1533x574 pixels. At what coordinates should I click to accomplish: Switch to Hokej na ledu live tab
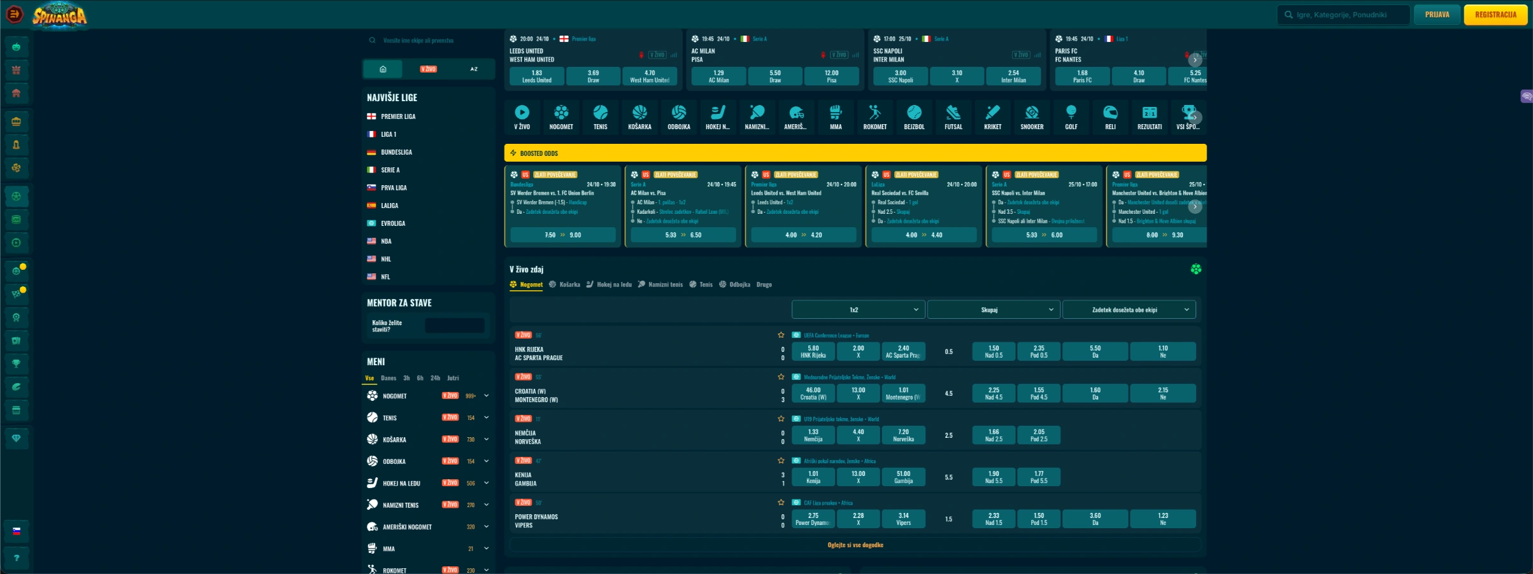point(609,284)
